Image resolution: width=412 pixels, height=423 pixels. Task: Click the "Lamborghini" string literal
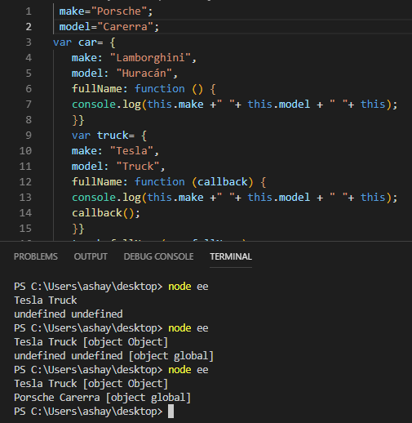click(x=150, y=58)
